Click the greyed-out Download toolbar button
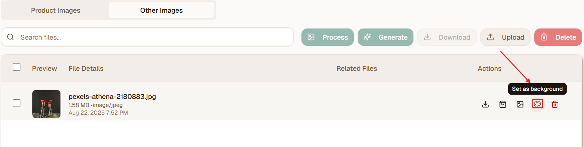This screenshot has height=147, width=584. point(447,37)
